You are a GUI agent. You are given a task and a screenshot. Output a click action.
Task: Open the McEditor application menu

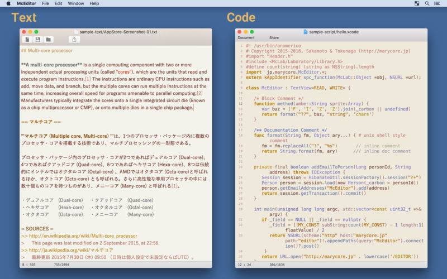(26, 3)
